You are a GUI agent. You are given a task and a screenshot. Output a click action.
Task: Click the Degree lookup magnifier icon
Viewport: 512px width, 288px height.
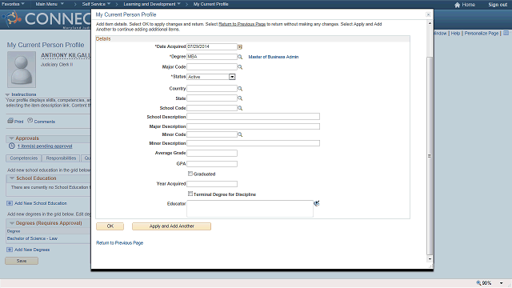tap(240, 57)
